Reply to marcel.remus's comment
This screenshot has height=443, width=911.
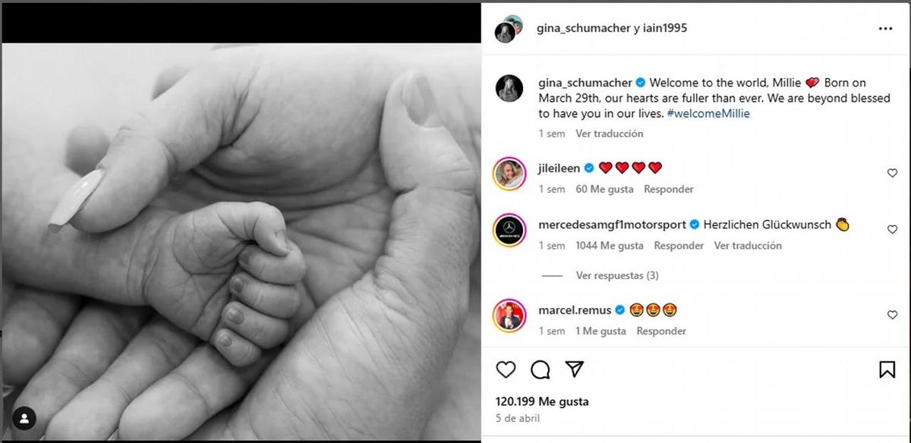pyautogui.click(x=661, y=331)
